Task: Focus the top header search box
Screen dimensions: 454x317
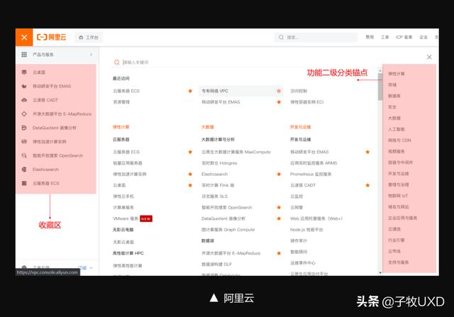Action: [x=316, y=38]
